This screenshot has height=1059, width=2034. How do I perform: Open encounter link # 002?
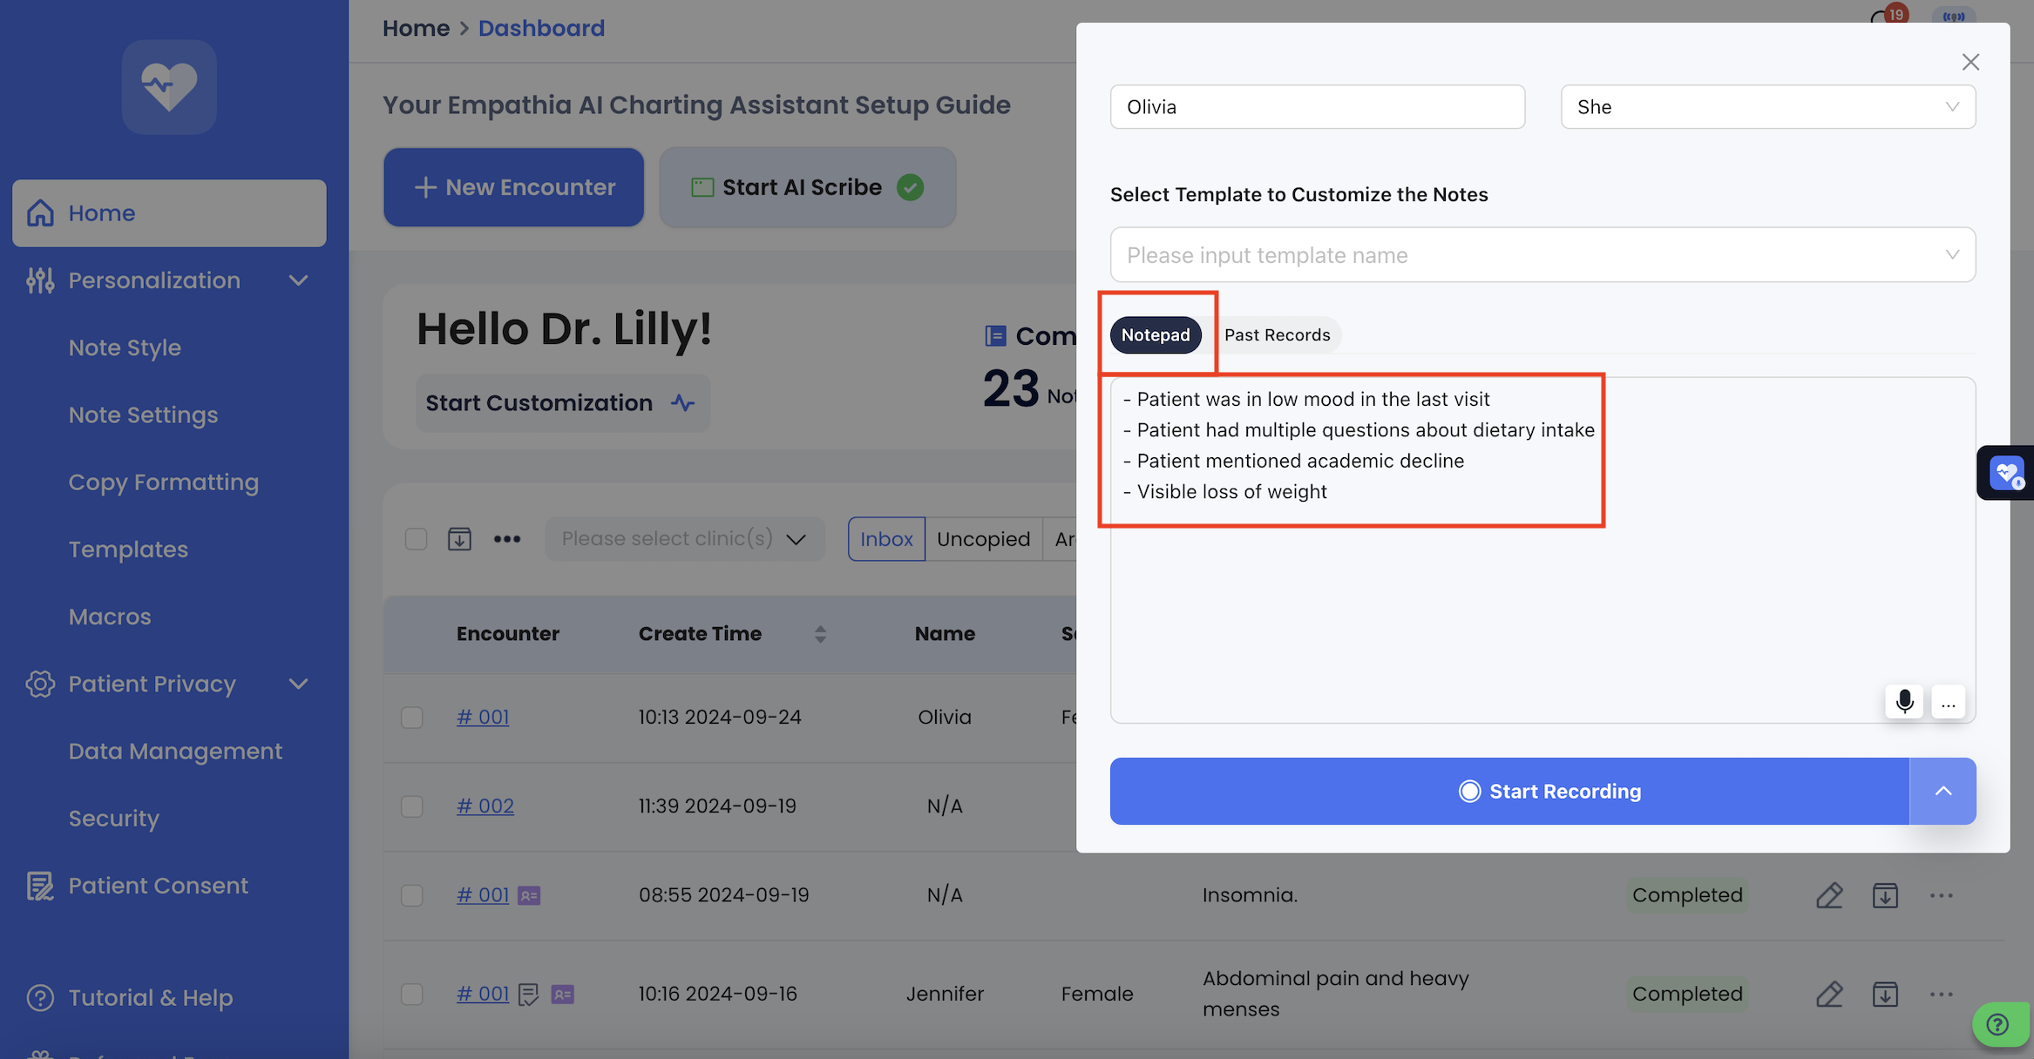tap(485, 806)
